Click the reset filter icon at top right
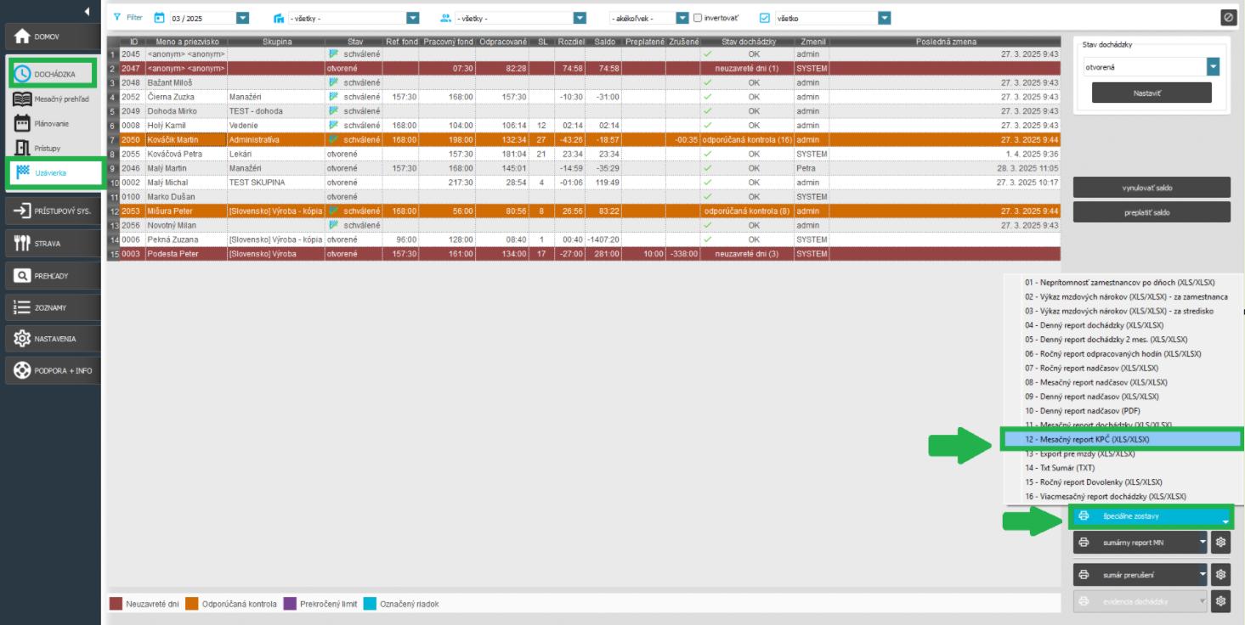 point(1228,18)
